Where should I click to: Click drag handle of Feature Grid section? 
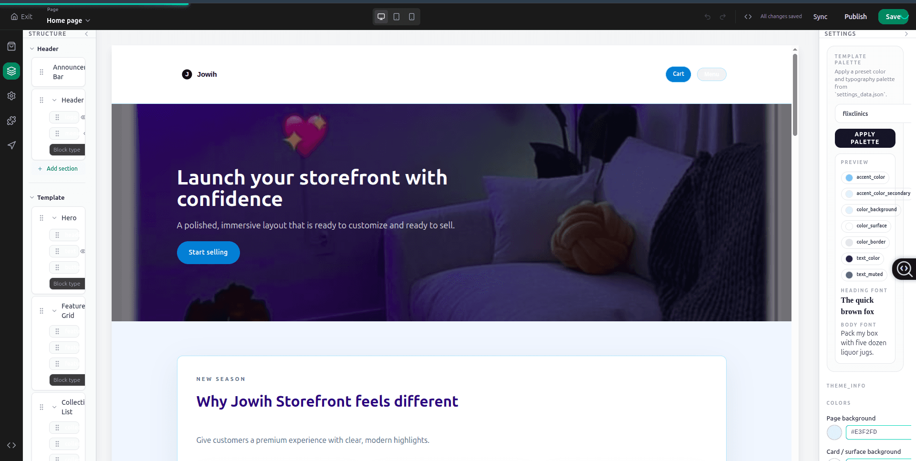42,311
